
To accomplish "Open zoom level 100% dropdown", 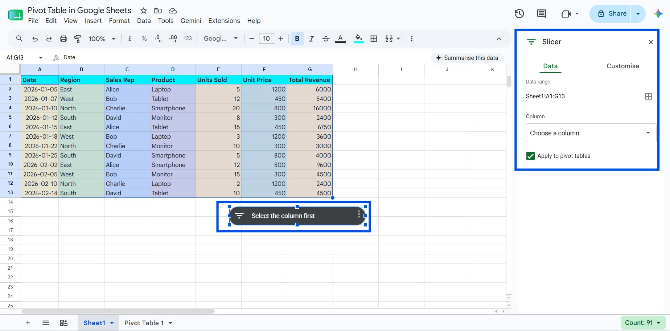I will tap(102, 38).
